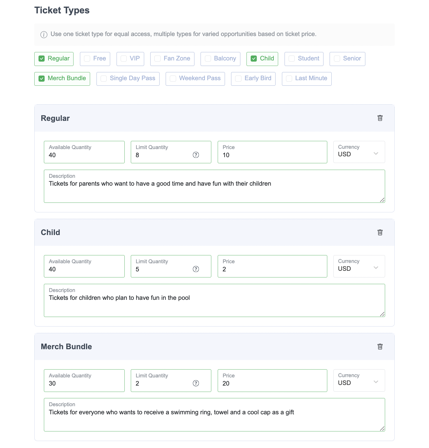This screenshot has width=429, height=448.
Task: Focus Available Quantity field showing 30
Action: click(84, 381)
